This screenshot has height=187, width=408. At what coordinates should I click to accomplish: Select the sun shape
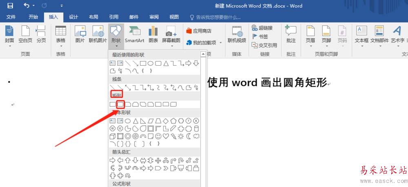pyautogui.click(x=181, y=136)
